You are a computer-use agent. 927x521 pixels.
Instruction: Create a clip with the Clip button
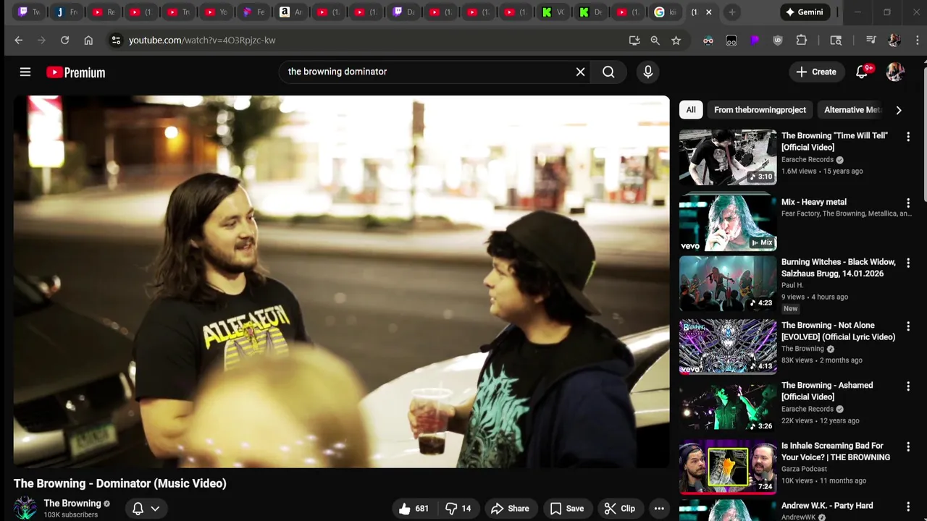[619, 509]
